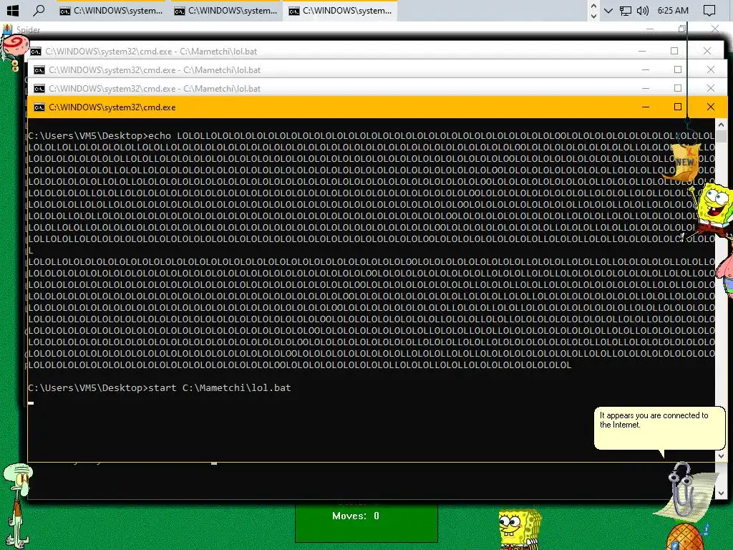The height and width of the screenshot is (550, 733).
Task: Click the pineapple house icon
Action: [686, 537]
